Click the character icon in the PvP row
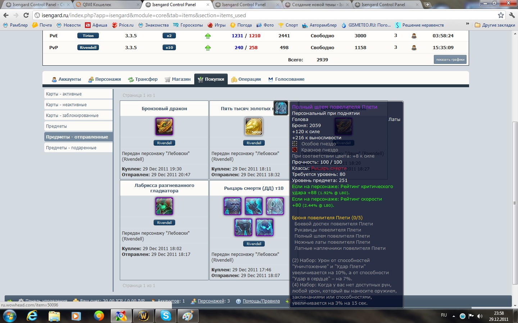This screenshot has height=323, width=518. coord(414,48)
